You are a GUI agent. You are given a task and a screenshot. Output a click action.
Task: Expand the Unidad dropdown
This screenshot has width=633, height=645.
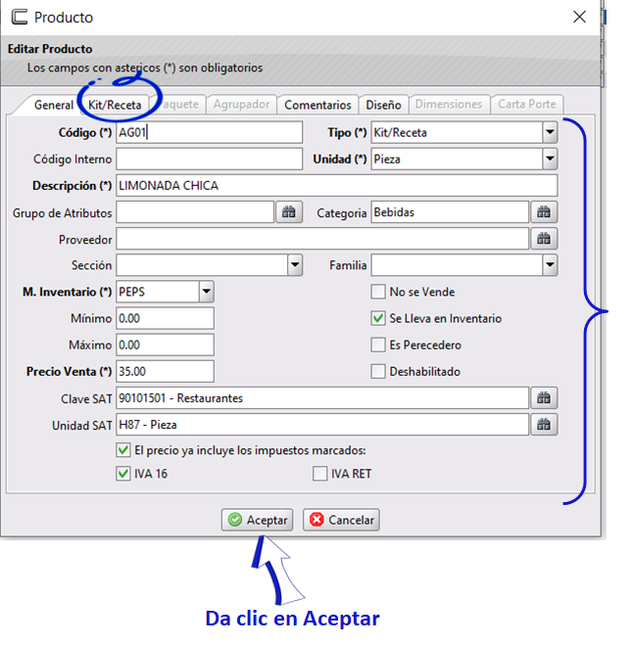[x=550, y=159]
